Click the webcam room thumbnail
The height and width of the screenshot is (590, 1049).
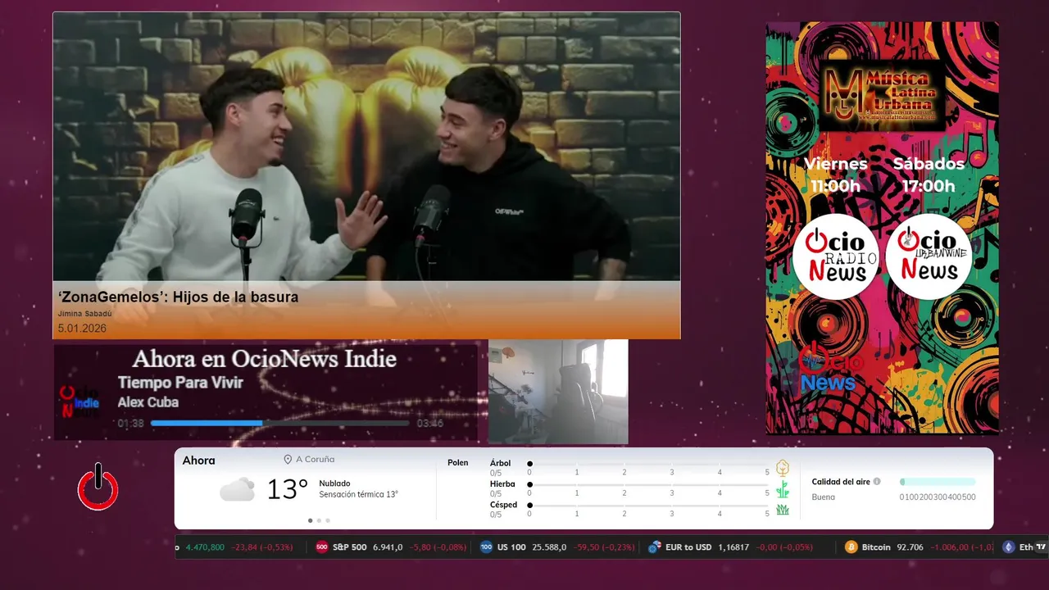(558, 392)
